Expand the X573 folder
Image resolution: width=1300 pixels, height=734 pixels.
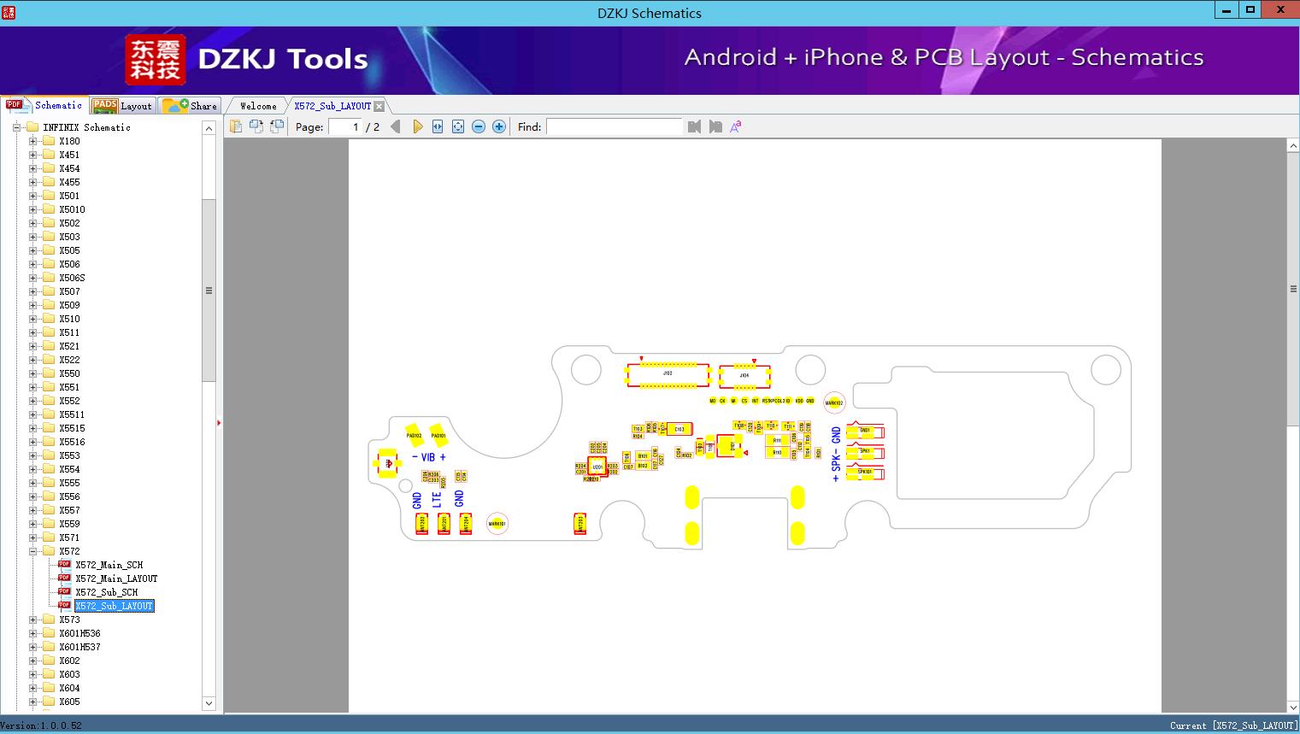click(33, 619)
